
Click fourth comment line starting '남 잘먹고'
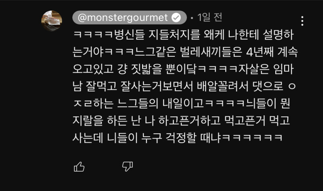[185, 86]
